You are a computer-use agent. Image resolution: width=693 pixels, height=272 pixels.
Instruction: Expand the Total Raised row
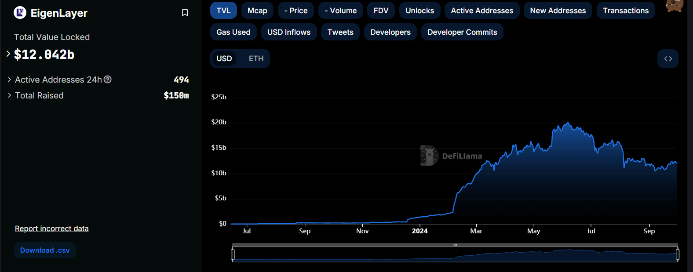tap(10, 95)
